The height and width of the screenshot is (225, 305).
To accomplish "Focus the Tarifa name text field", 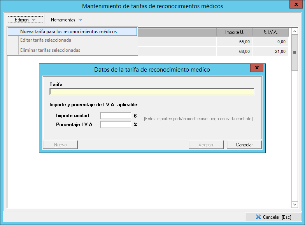I will tap(152, 92).
